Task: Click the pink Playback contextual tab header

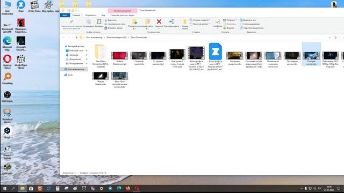Action: (123, 11)
